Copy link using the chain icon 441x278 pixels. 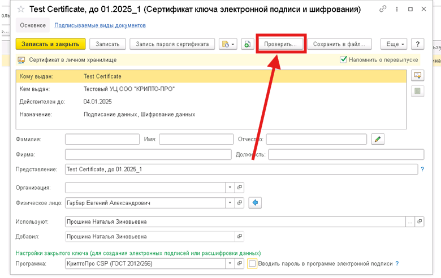pyautogui.click(x=383, y=9)
